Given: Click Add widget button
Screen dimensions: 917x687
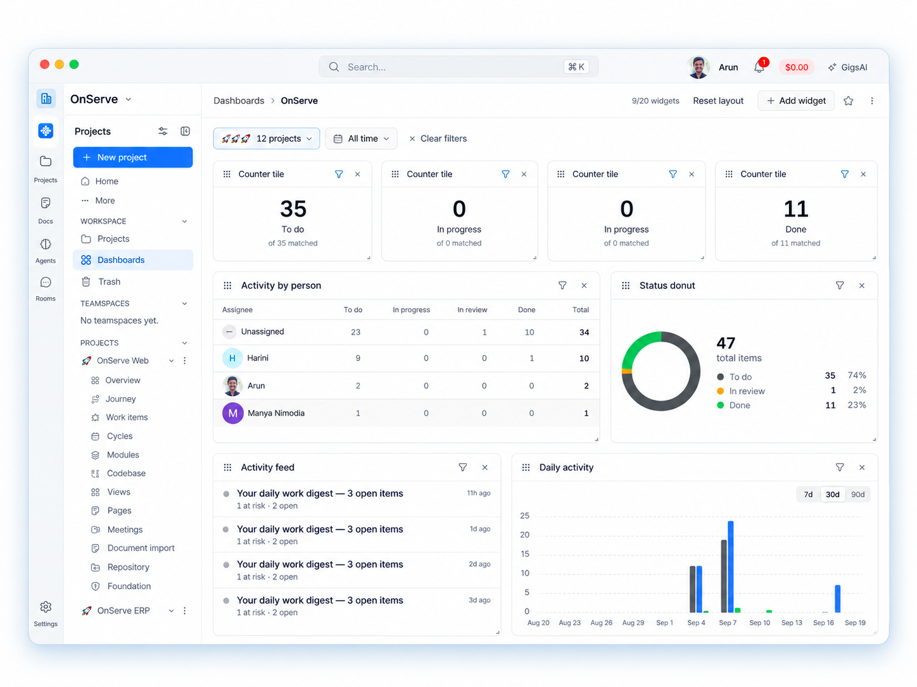Looking at the screenshot, I should (796, 101).
